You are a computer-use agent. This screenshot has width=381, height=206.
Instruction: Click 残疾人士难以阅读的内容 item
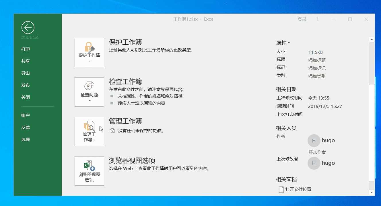(x=141, y=103)
